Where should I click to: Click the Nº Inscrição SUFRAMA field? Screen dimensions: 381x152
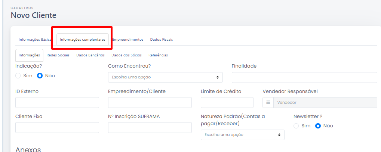click(x=150, y=127)
